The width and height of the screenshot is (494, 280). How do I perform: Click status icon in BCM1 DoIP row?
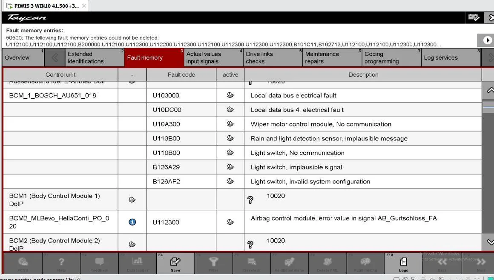pyautogui.click(x=132, y=200)
